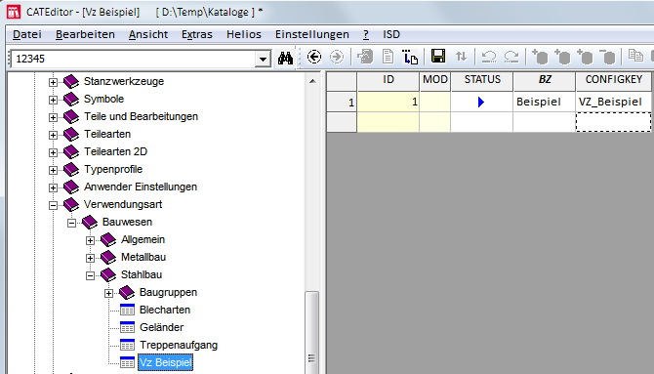The width and height of the screenshot is (654, 374).
Task: Click the table icon beside Blecharten
Action: point(127,310)
